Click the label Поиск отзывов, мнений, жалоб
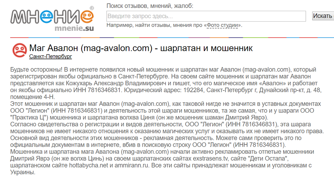 coord(150,6)
